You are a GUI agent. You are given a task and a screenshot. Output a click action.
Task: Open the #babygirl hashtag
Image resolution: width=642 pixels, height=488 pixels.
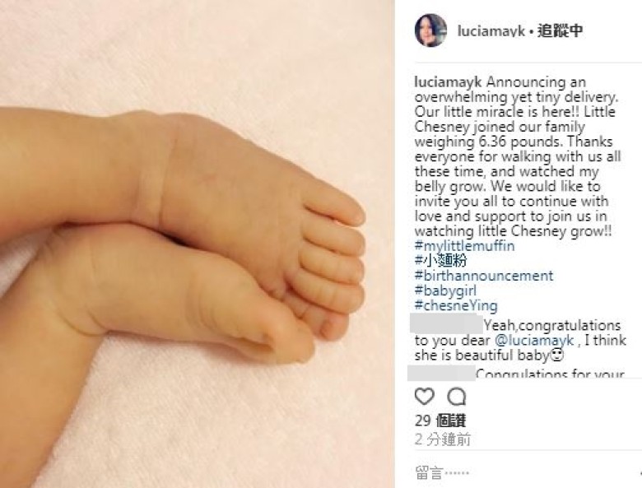(445, 290)
